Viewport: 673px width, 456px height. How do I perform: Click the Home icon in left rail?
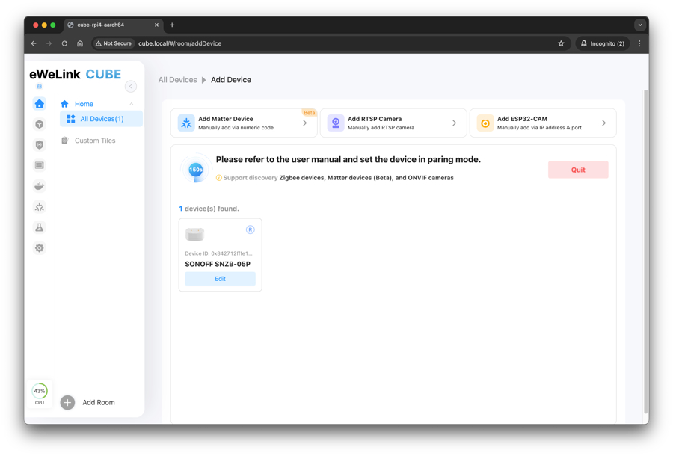pyautogui.click(x=40, y=104)
